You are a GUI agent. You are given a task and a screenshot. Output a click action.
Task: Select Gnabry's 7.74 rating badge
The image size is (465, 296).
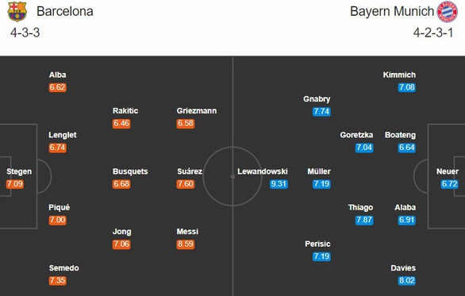[321, 112]
